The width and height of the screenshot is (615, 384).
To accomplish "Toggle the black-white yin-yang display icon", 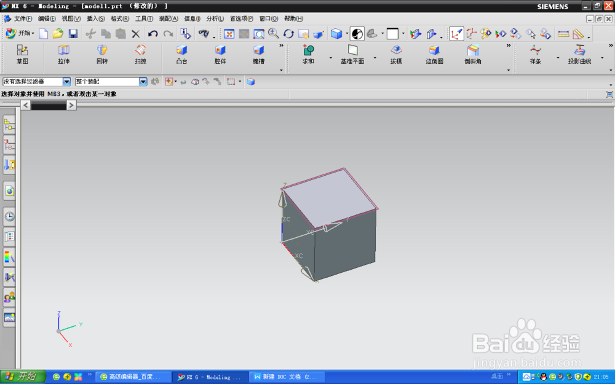I will [x=357, y=34].
